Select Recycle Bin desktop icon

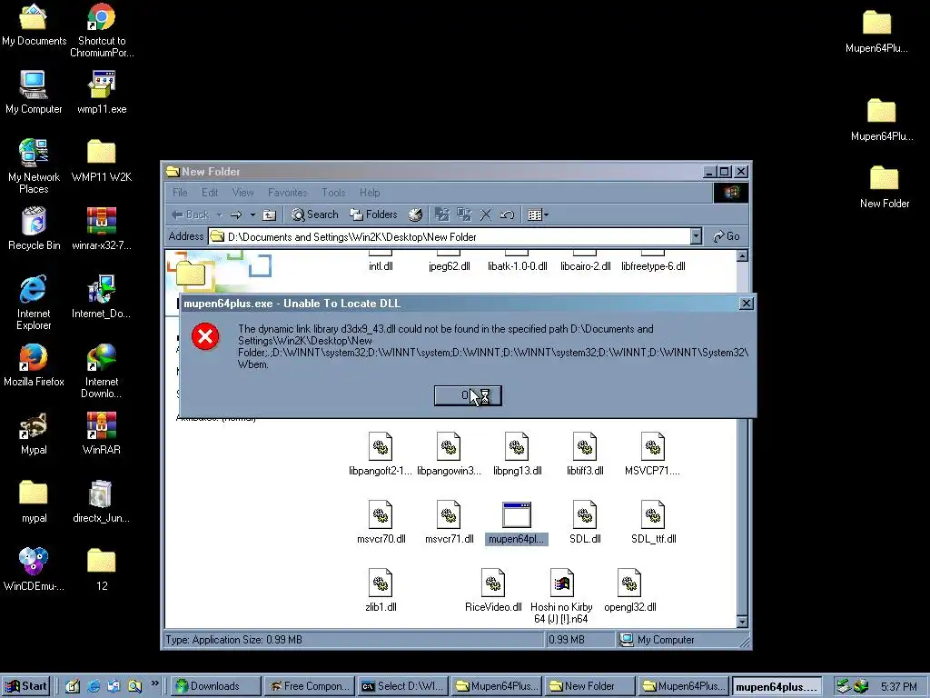pyautogui.click(x=34, y=228)
